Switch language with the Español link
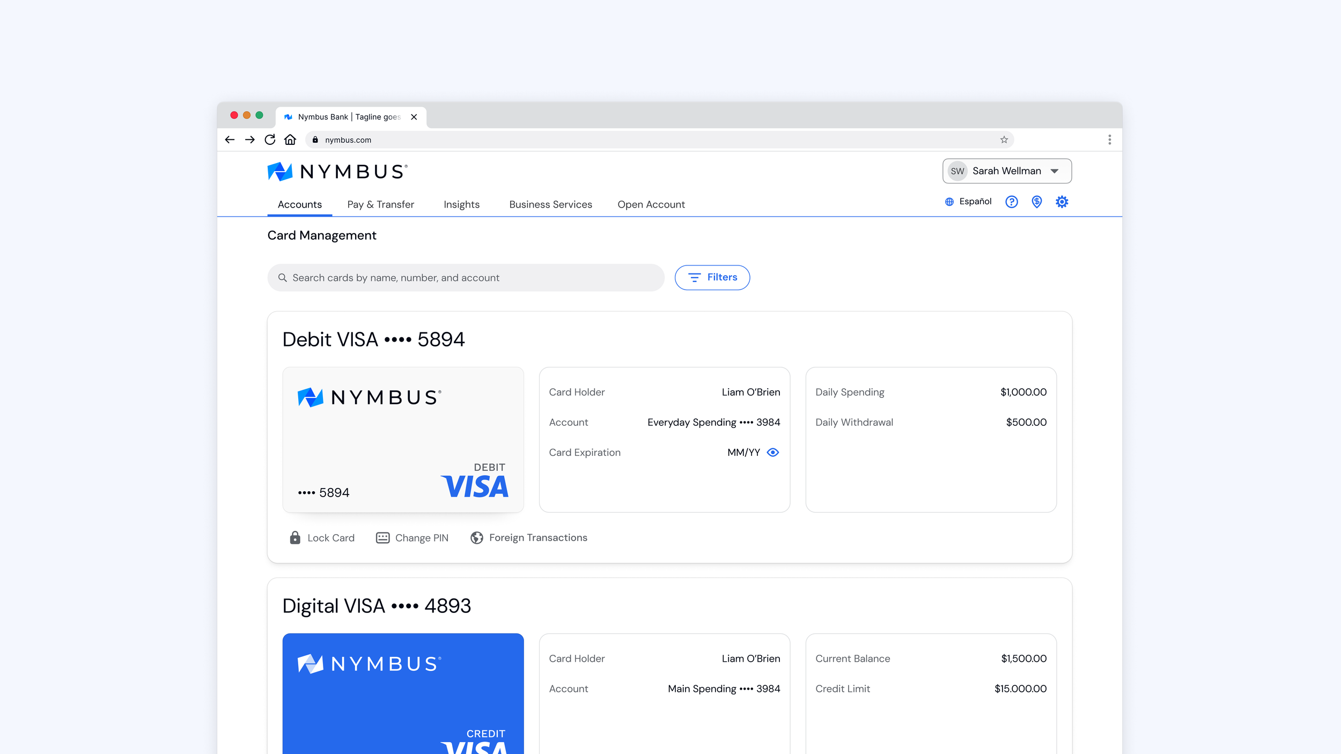This screenshot has height=754, width=1341. (x=975, y=202)
